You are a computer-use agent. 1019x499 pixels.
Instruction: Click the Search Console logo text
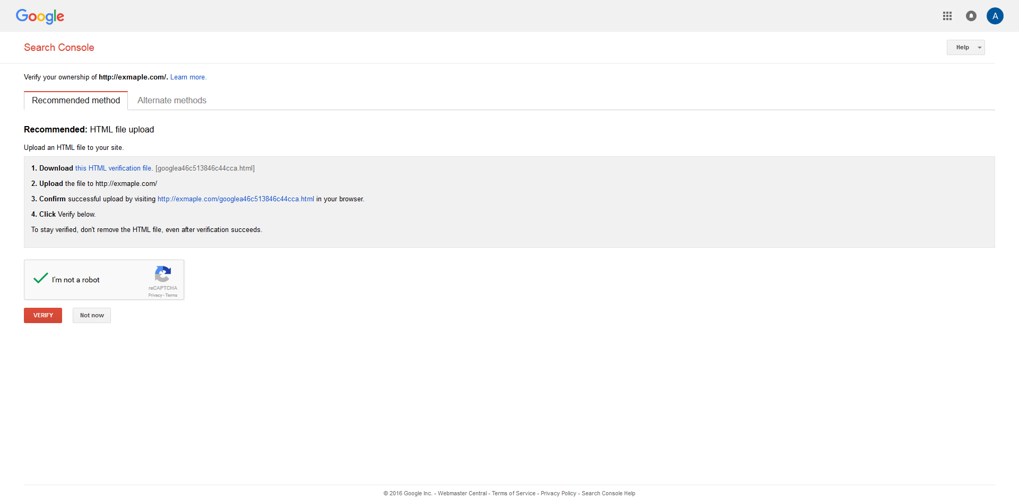[x=59, y=47]
